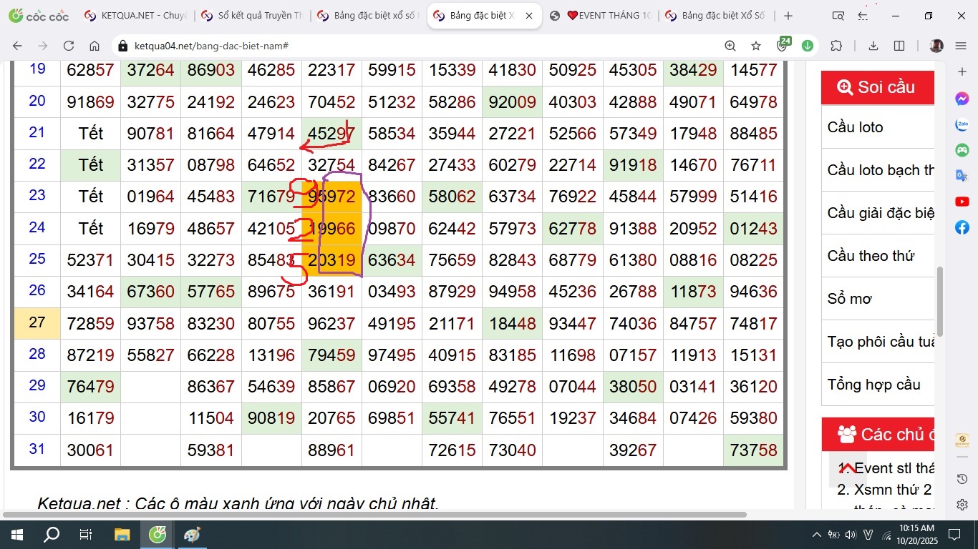Bookmark this page with the star icon
This screenshot has width=978, height=549.
coord(756,46)
